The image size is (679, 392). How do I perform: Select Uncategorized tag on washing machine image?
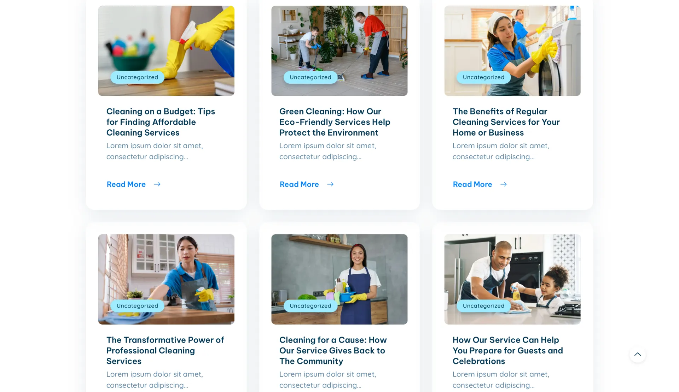tap(483, 77)
